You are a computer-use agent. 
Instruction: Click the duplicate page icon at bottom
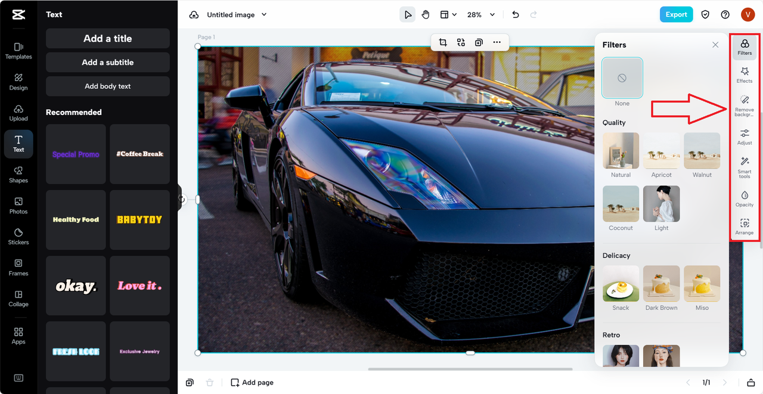pyautogui.click(x=190, y=383)
